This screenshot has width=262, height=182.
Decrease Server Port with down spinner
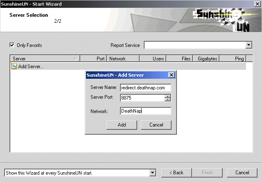point(167,100)
